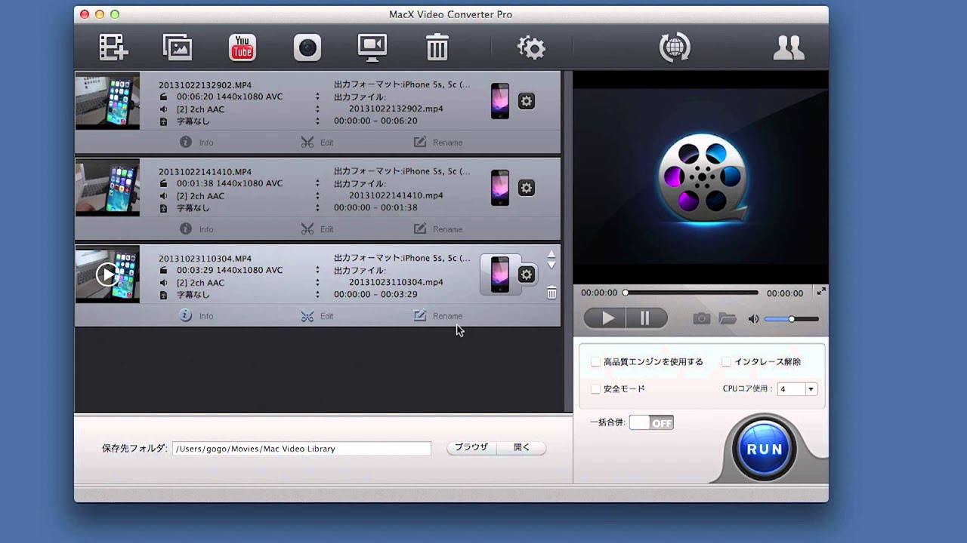The width and height of the screenshot is (967, 543).
Task: Open audio track selector for 20131022141410.MP4
Action: 317,196
